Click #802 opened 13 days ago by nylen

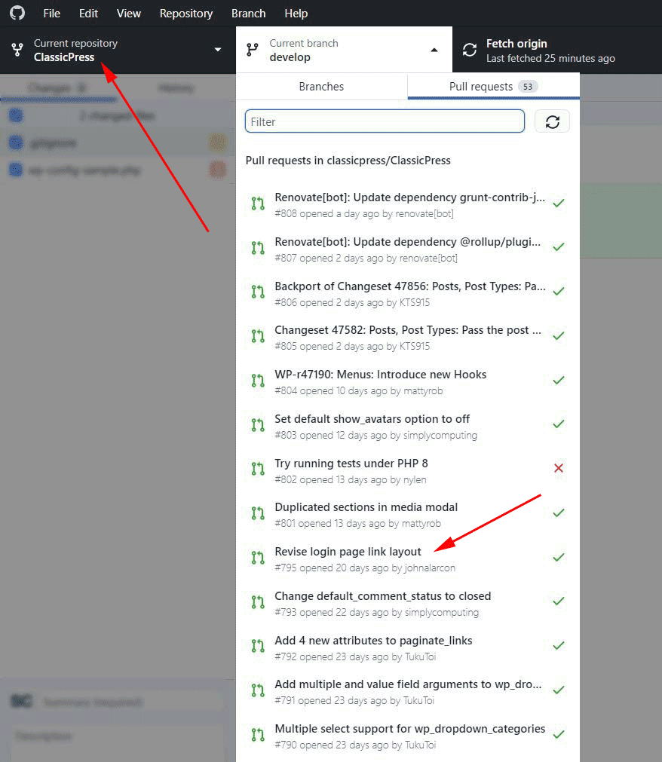pos(351,479)
